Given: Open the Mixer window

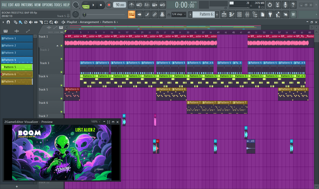Looking at the screenshot, I should (x=247, y=14).
